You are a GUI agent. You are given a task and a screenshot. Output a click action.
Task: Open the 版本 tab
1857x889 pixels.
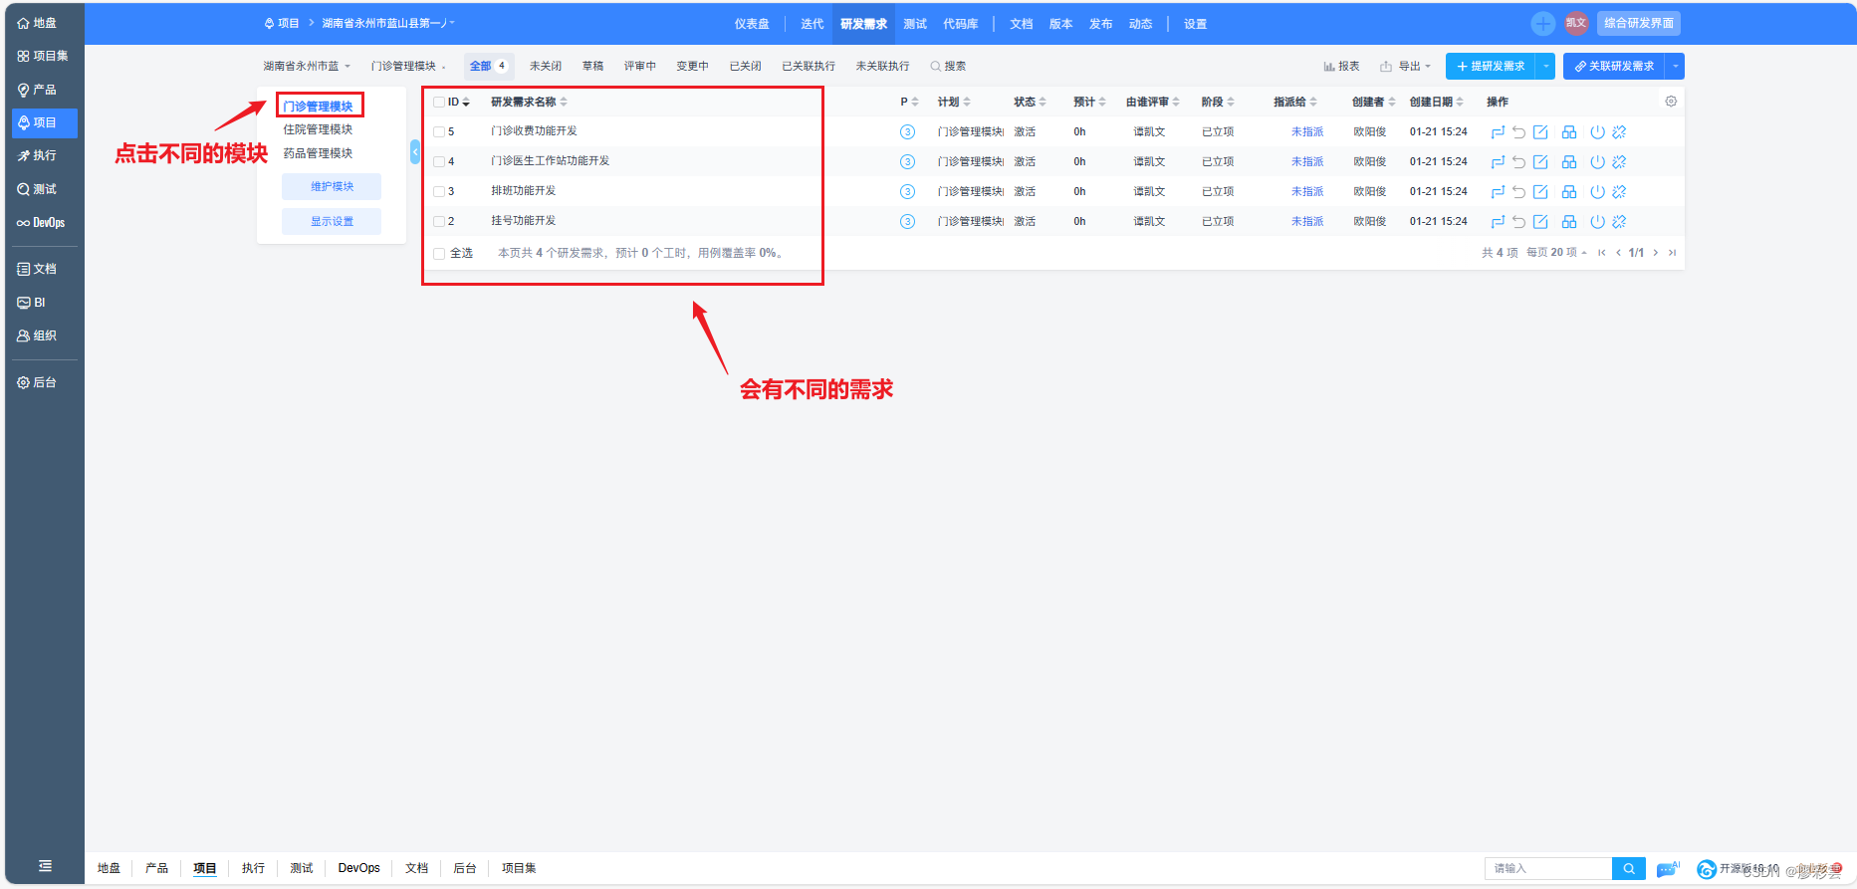[1061, 24]
